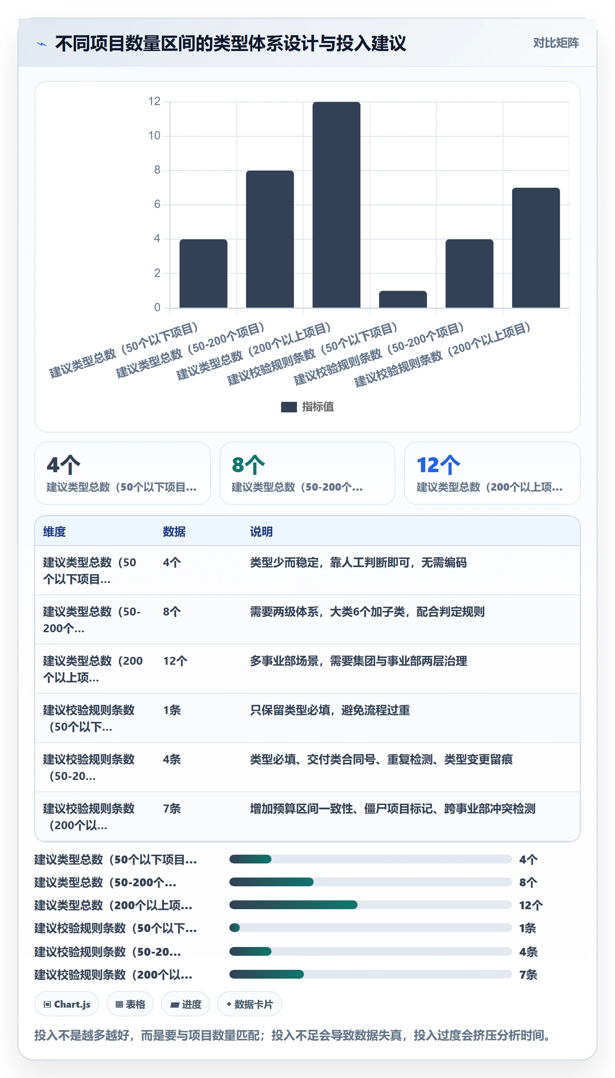The image size is (615, 1078).
Task: Click the 进度 tag chip
Action: point(185,1004)
